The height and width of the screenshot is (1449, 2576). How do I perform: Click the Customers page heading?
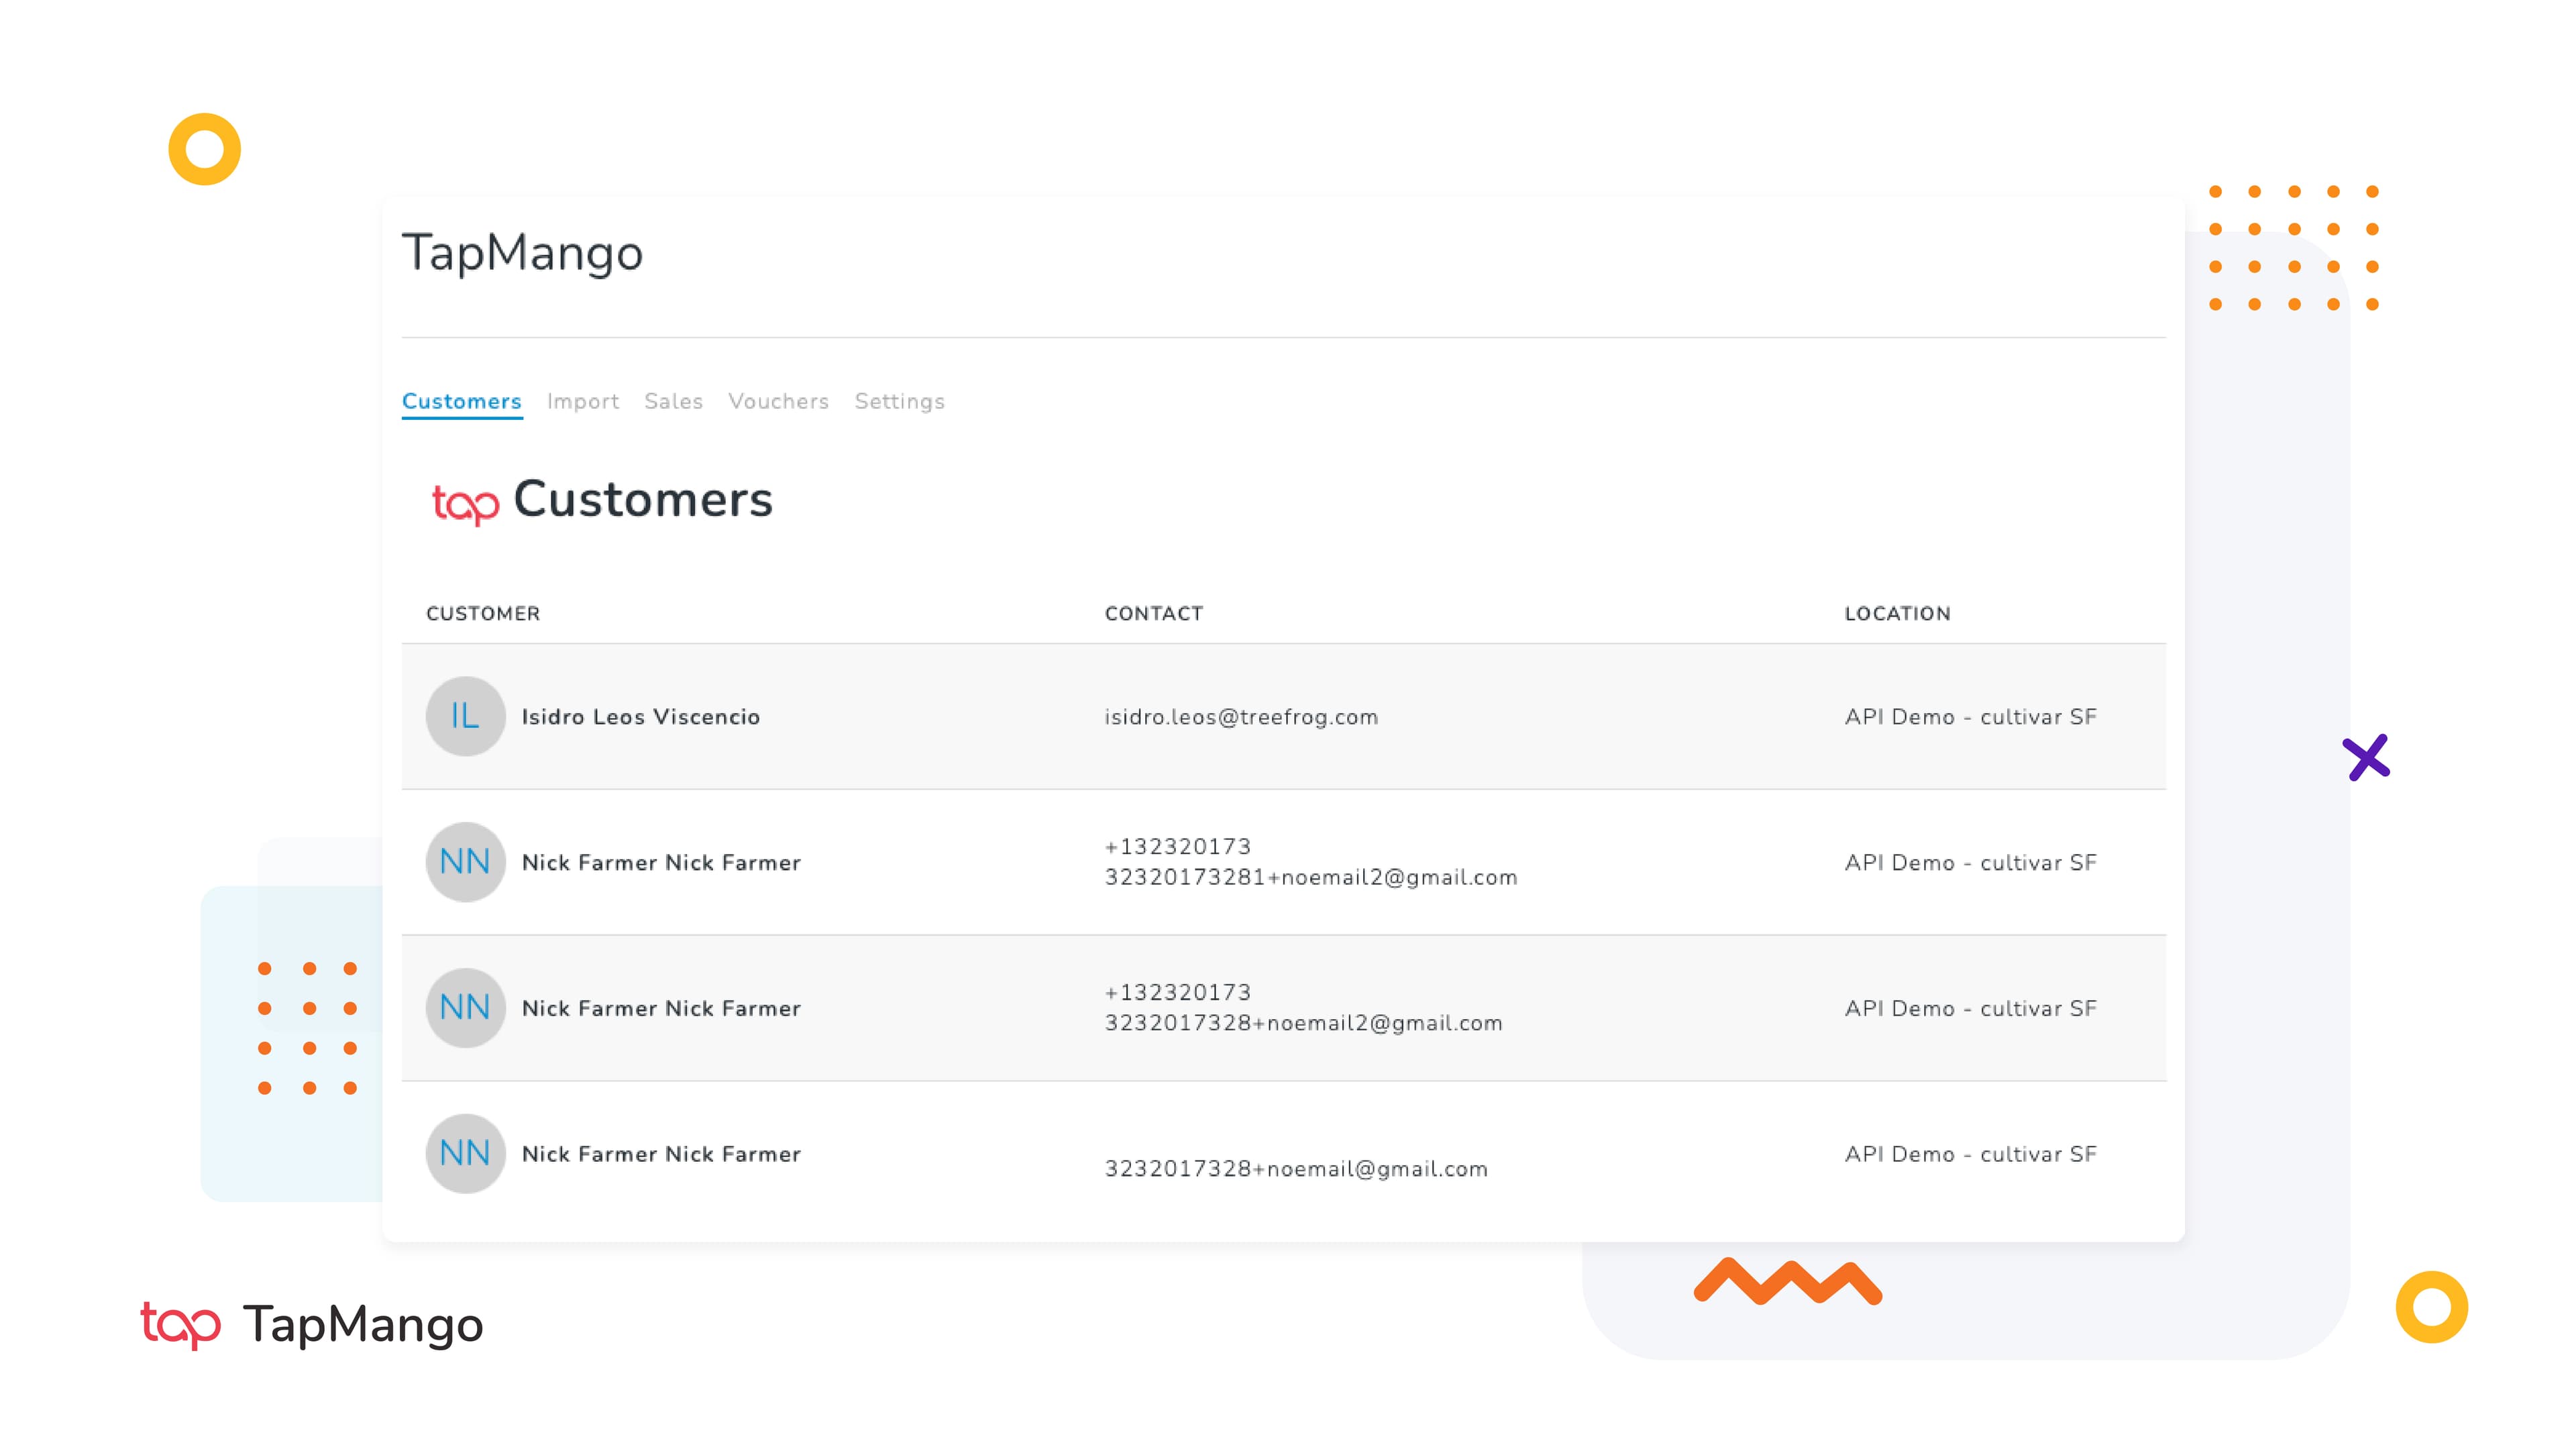click(x=643, y=499)
